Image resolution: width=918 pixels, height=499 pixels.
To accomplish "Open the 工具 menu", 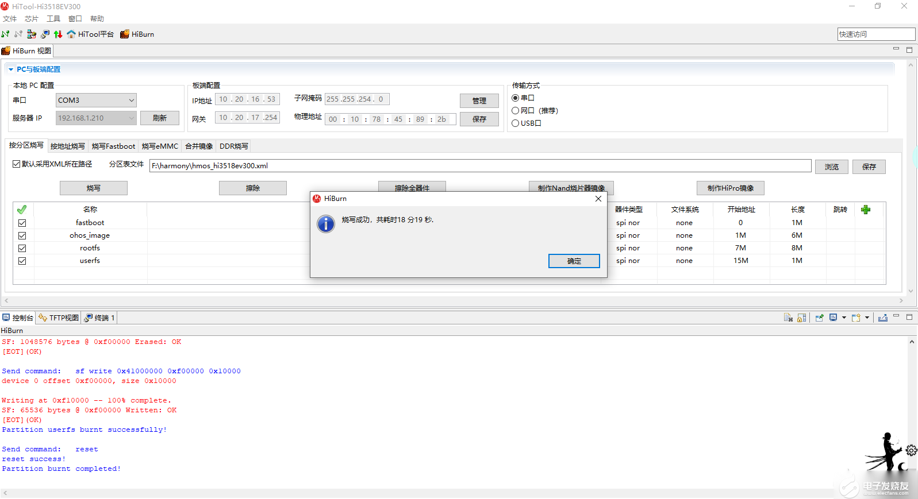I will coord(53,19).
